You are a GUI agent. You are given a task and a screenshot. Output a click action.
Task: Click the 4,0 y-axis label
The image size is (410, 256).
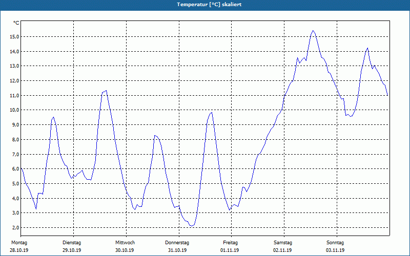(15, 198)
